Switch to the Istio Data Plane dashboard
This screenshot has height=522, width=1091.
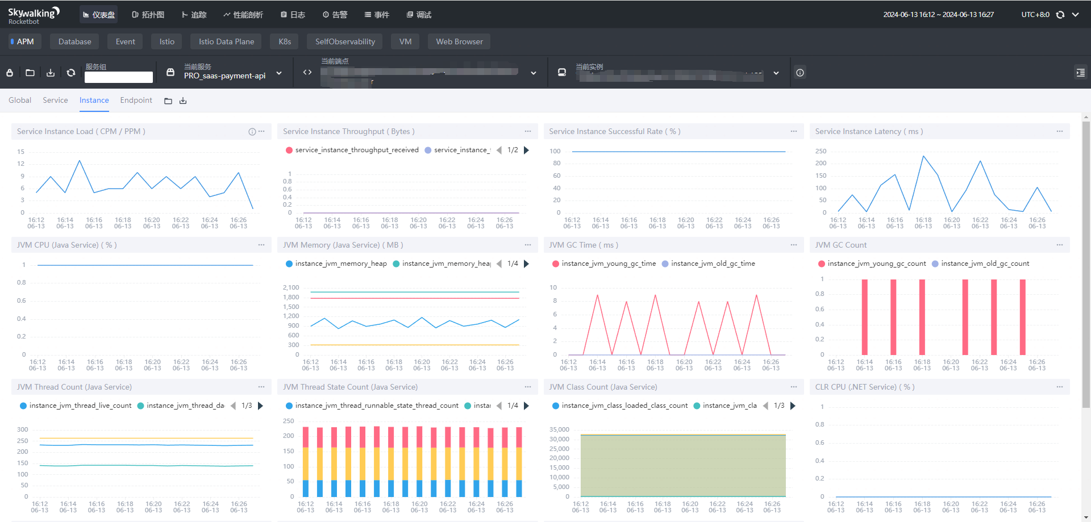coord(226,41)
